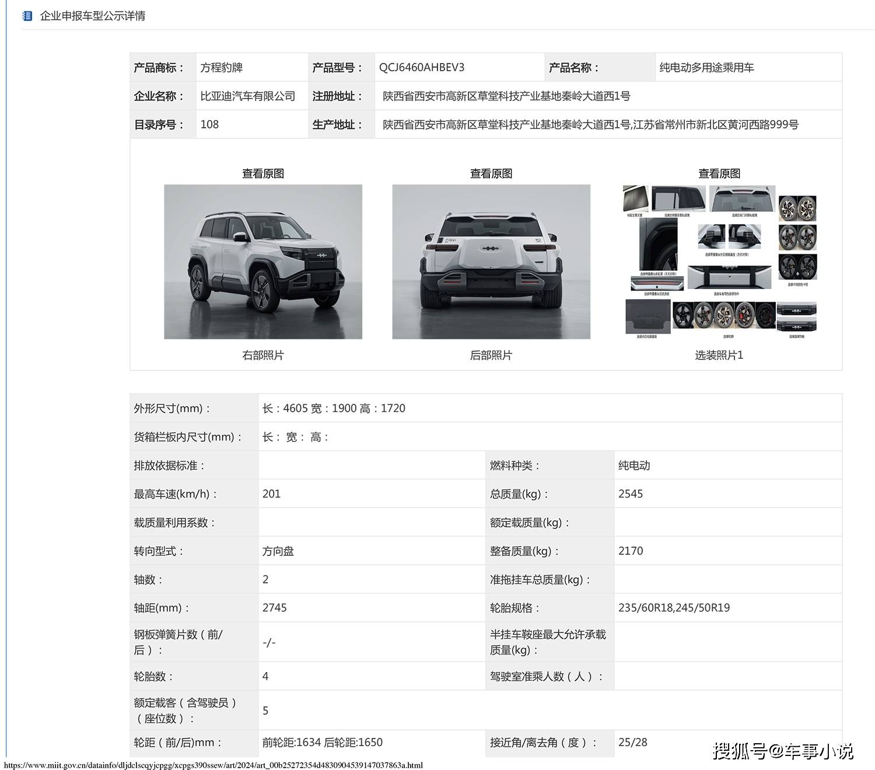Click the 企业名称 cell showing 比亚迪汽车有限公司
The height and width of the screenshot is (770, 875).
point(248,96)
